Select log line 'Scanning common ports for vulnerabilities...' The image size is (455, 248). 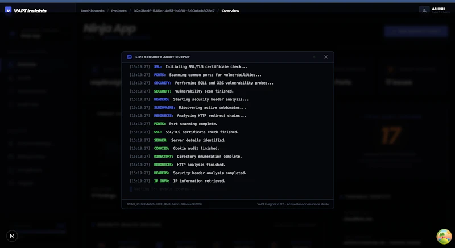[216, 75]
